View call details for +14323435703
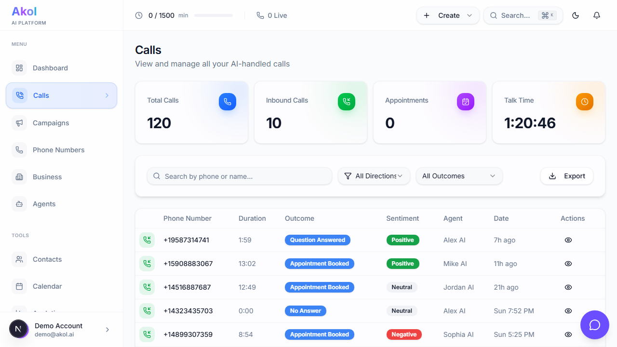The height and width of the screenshot is (347, 617). [x=568, y=311]
